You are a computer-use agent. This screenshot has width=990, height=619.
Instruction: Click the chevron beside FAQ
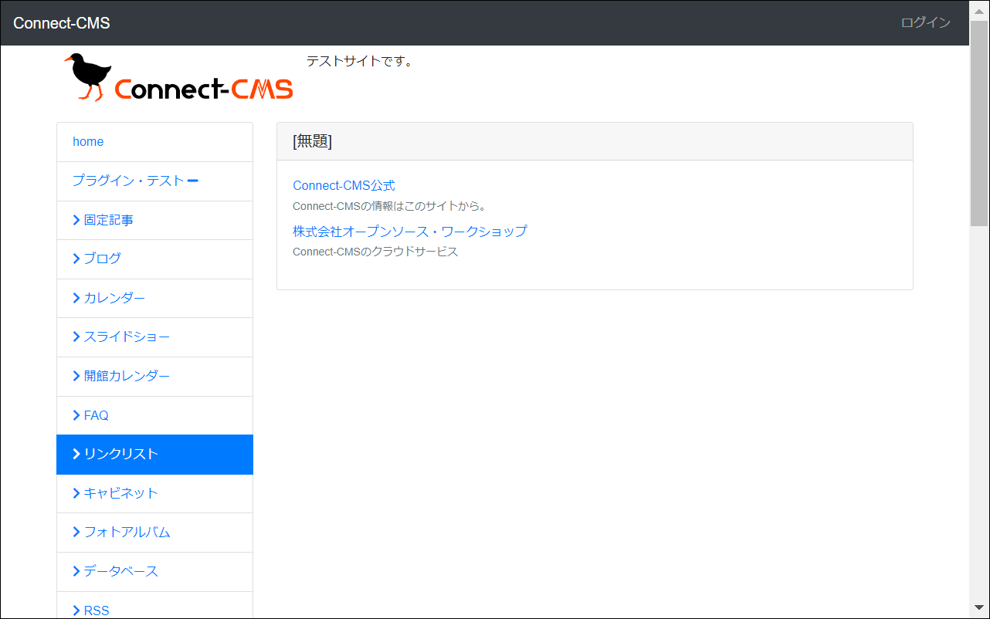76,416
